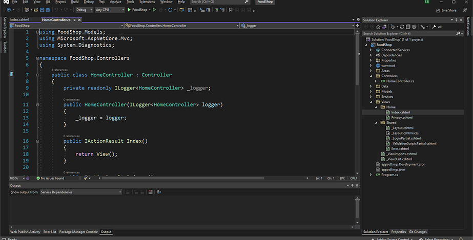Click Collapse All icon in Solution Explorer
Image resolution: width=473 pixels, height=240 pixels.
pyautogui.click(x=408, y=27)
